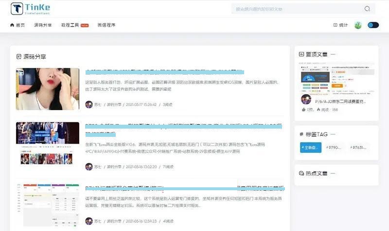Open the user avatar in the navigation bar
Image resolution: width=389 pixels, height=231 pixels.
pyautogui.click(x=358, y=25)
